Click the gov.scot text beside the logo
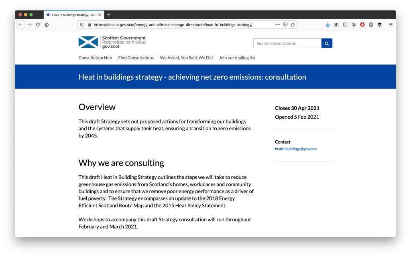Viewport: 411px width, 257px height. click(x=111, y=47)
